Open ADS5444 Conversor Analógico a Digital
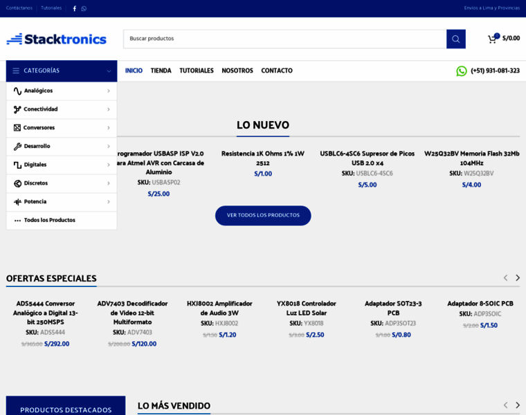 point(45,313)
